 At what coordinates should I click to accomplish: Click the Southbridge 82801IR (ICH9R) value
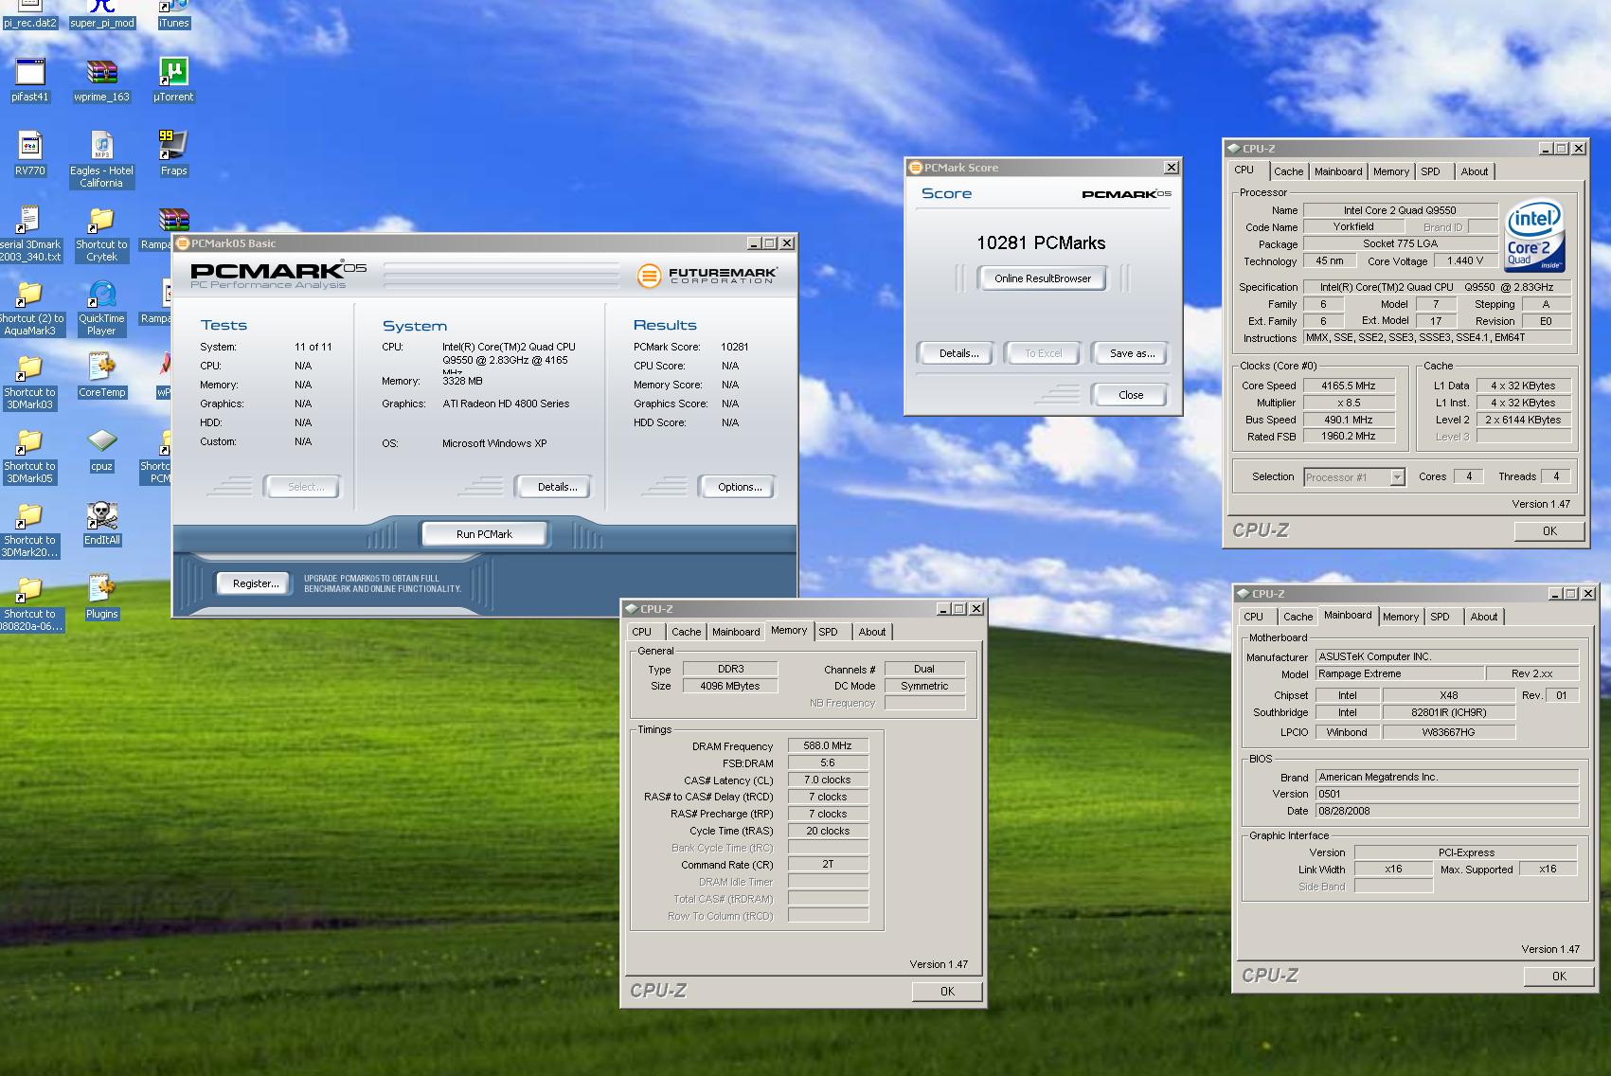[x=1448, y=712]
